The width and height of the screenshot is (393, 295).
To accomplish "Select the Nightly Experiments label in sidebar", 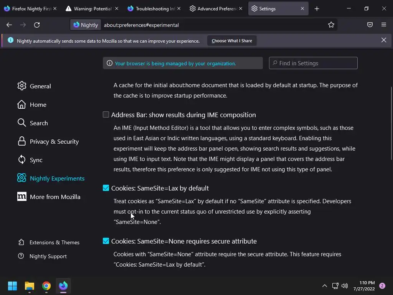I will pos(57,178).
